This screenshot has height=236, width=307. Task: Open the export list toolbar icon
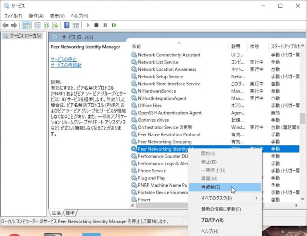tap(56, 25)
